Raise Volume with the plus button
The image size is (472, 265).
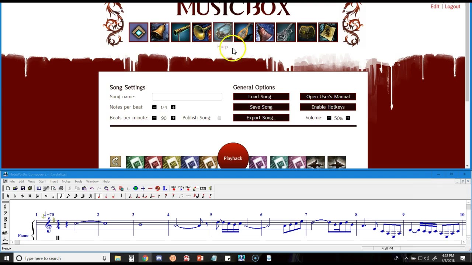(x=348, y=118)
